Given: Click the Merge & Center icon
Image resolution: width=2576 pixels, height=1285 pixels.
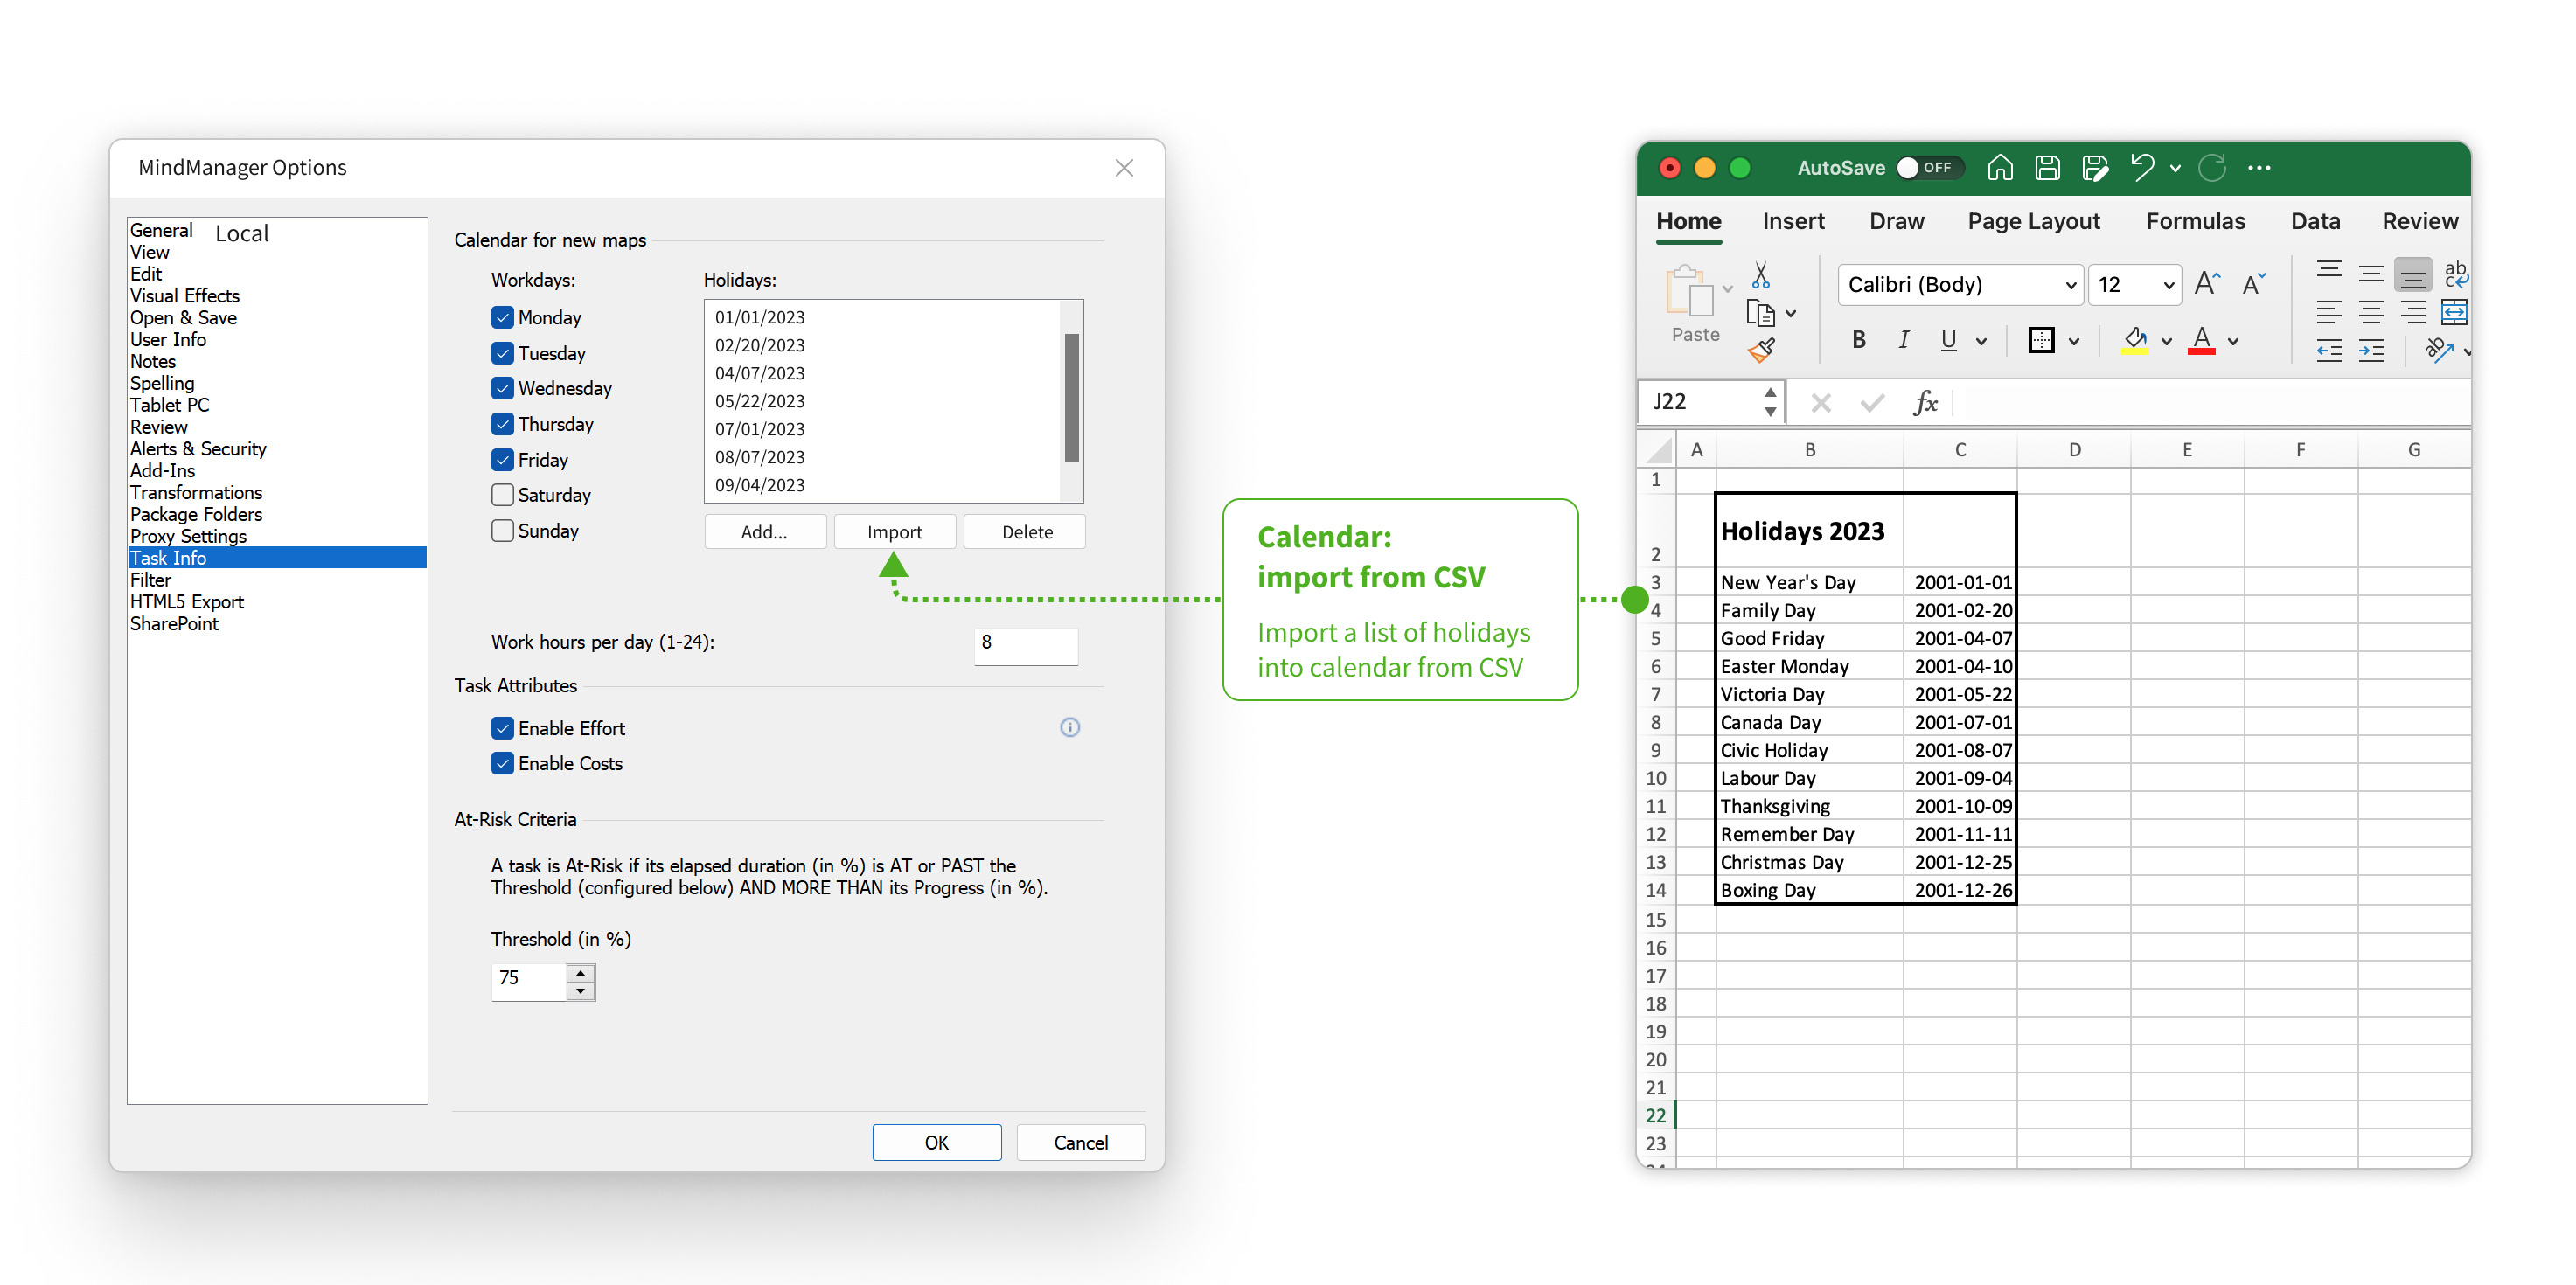Looking at the screenshot, I should pyautogui.click(x=2455, y=312).
